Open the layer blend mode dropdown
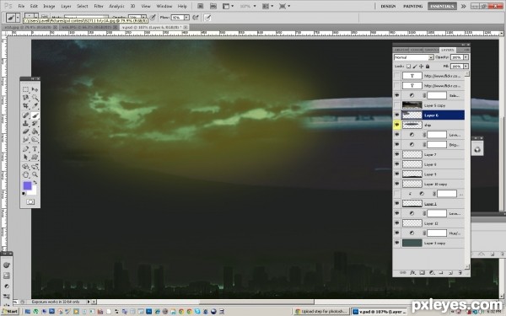Image resolution: width=506 pixels, height=316 pixels. tap(414, 57)
